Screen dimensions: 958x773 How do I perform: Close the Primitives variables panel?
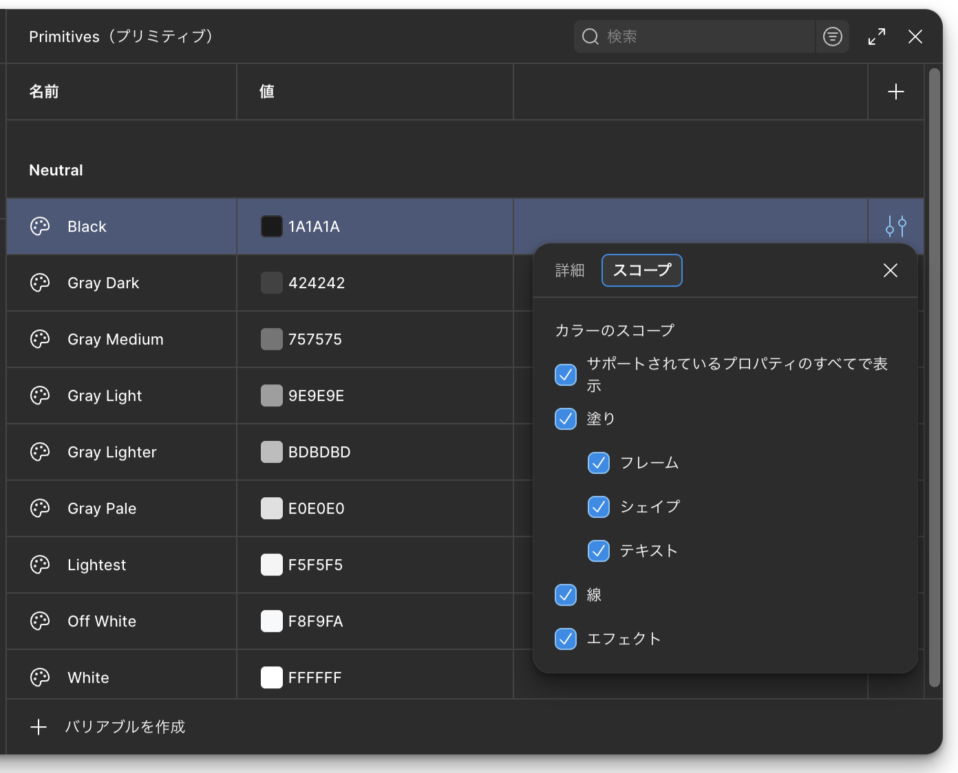pyautogui.click(x=915, y=36)
